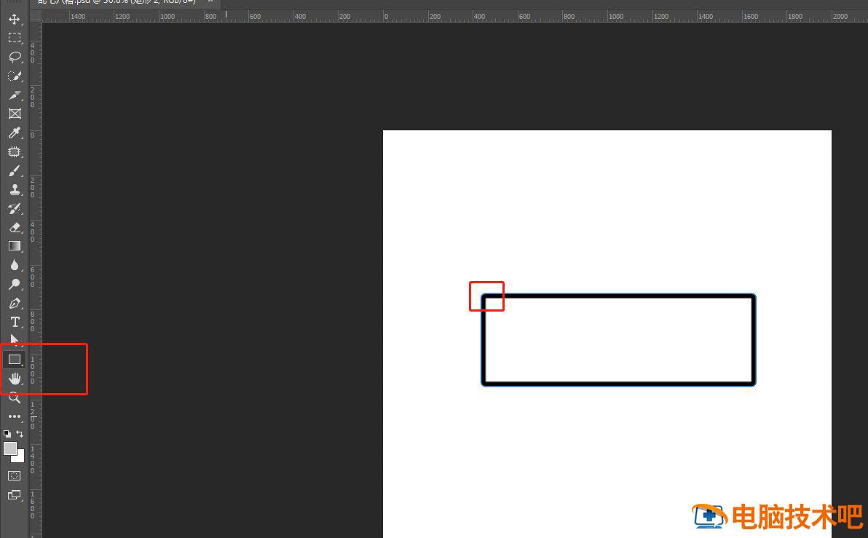Open the Change Screen Mode options
This screenshot has width=868, height=538.
coord(14,495)
